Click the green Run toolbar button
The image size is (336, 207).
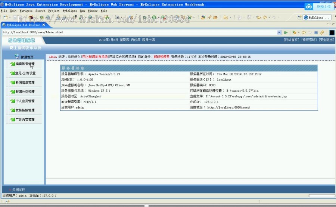tap(154, 17)
